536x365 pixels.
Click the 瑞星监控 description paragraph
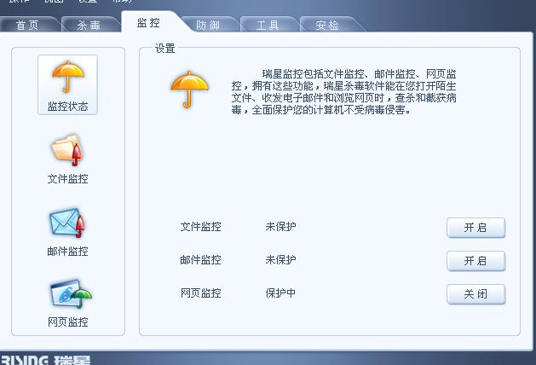pos(344,92)
